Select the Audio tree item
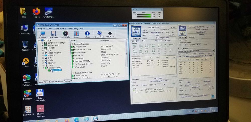The width and height of the screenshot is (251, 122). [51, 60]
